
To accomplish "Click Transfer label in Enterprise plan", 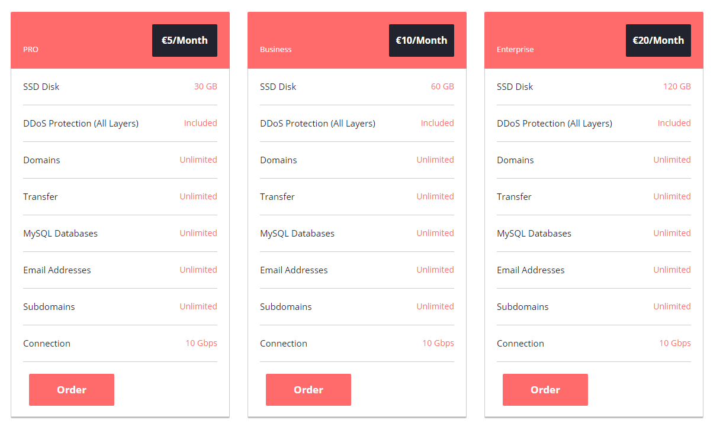I will coord(514,197).
